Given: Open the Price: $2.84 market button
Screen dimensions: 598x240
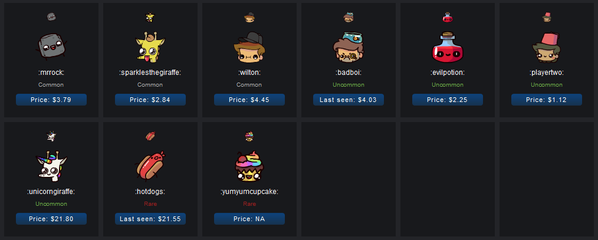Looking at the screenshot, I should coord(150,100).
